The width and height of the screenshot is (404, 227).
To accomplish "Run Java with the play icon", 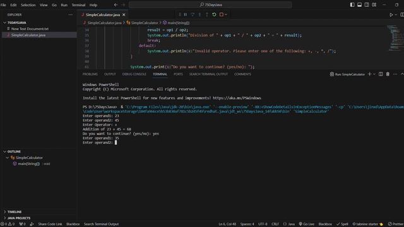I will [x=391, y=15].
